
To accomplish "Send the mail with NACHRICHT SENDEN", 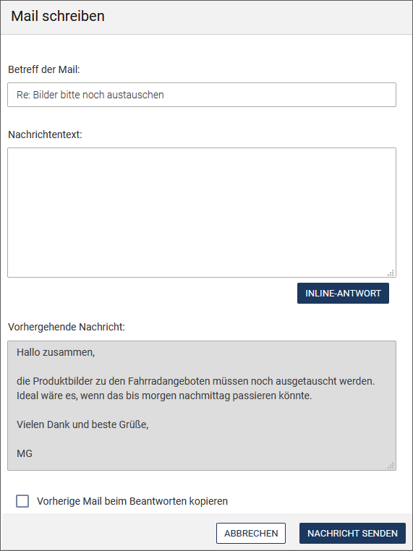I will 352,533.
